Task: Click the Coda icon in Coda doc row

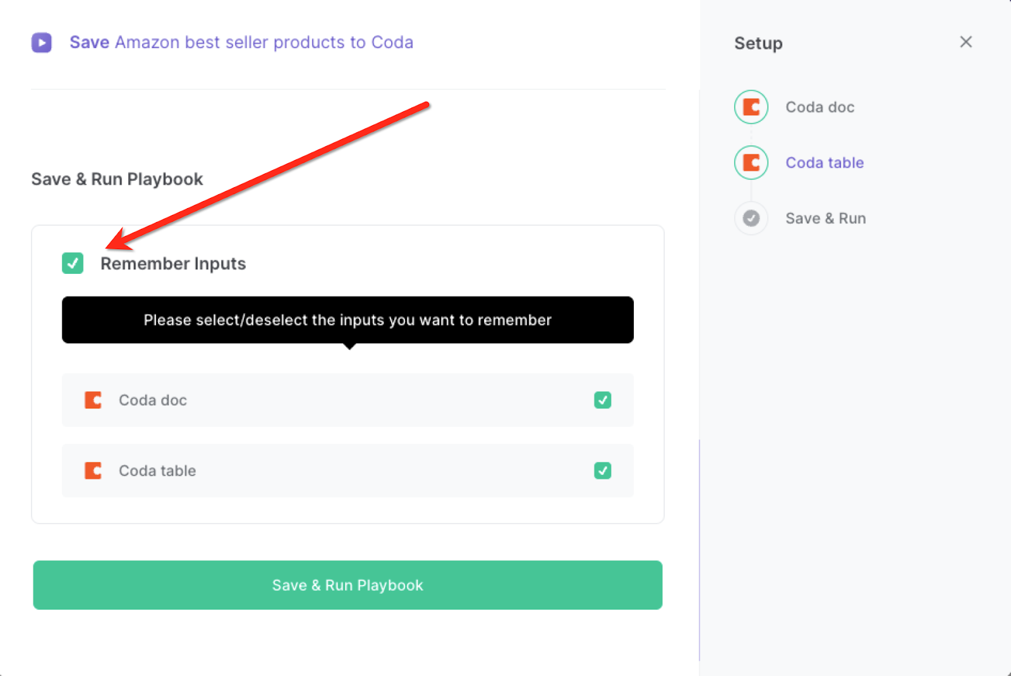Action: [93, 400]
